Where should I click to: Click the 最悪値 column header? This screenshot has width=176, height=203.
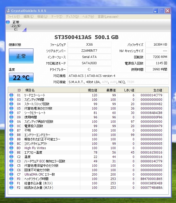point(108,90)
